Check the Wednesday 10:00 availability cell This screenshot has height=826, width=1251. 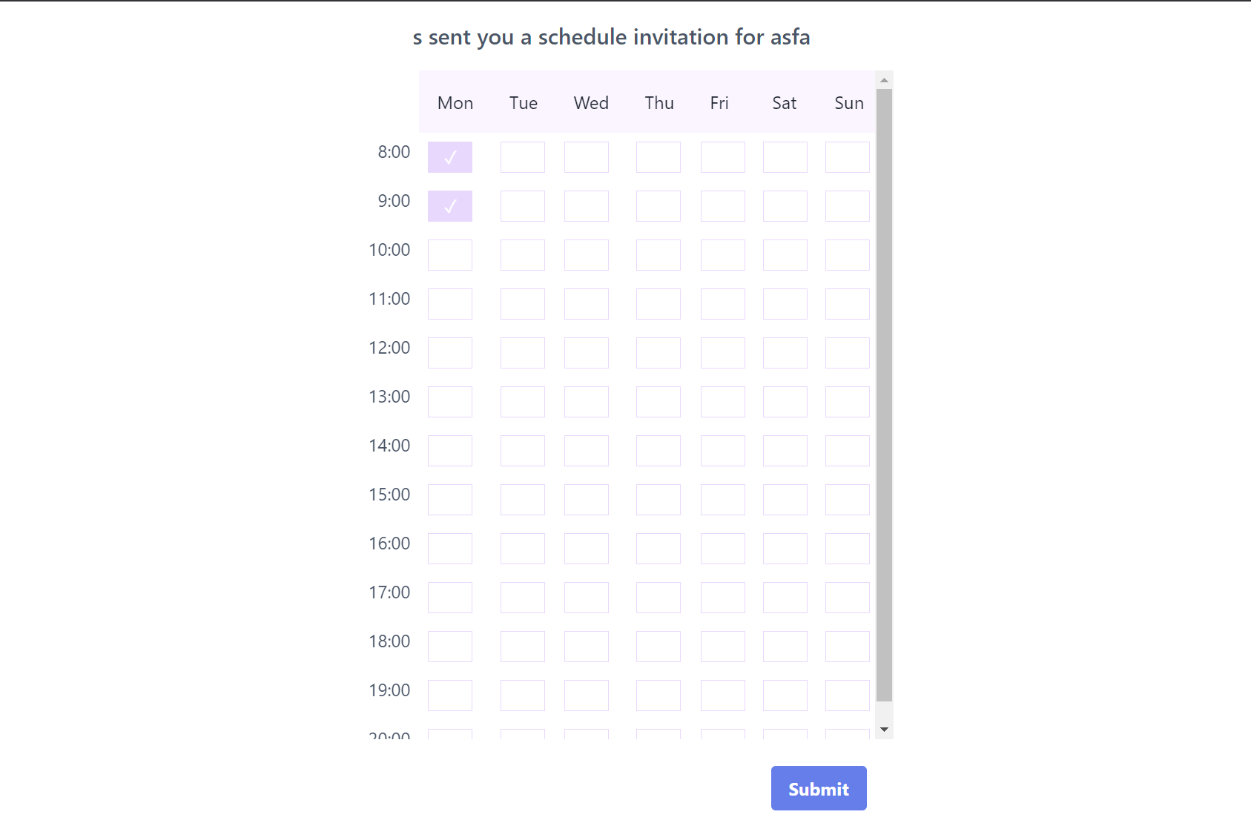coord(587,255)
